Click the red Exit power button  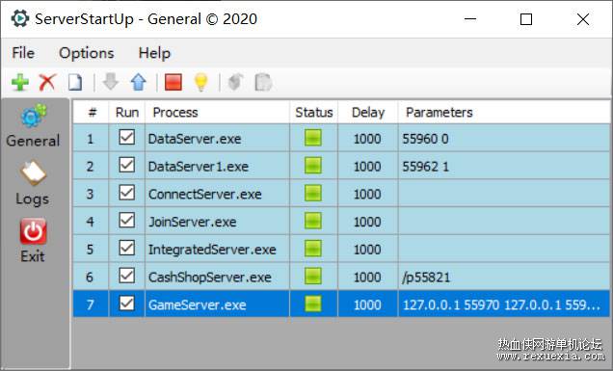[33, 231]
